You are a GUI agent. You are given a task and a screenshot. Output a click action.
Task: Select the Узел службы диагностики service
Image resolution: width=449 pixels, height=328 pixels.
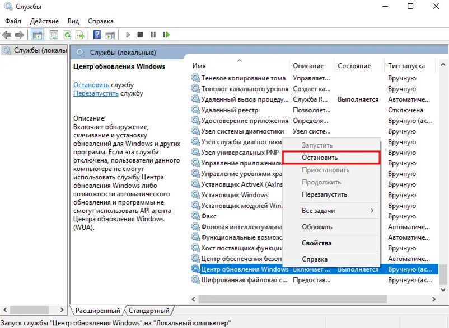click(236, 142)
